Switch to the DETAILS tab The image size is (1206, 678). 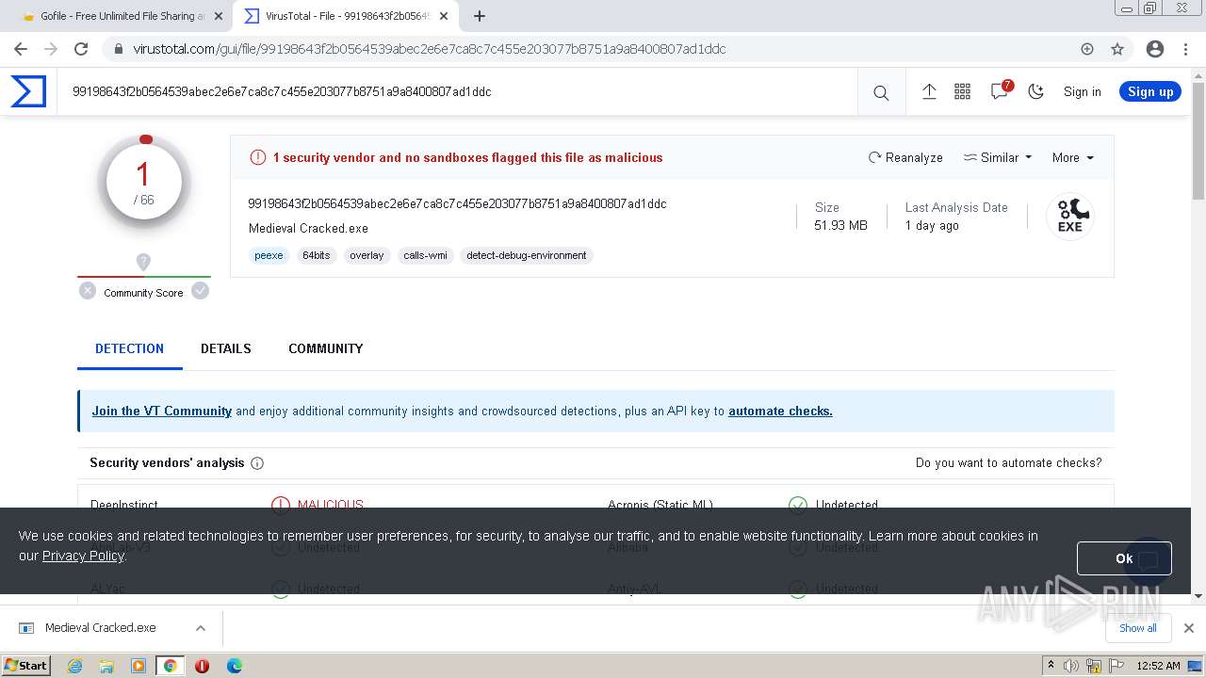(x=226, y=348)
